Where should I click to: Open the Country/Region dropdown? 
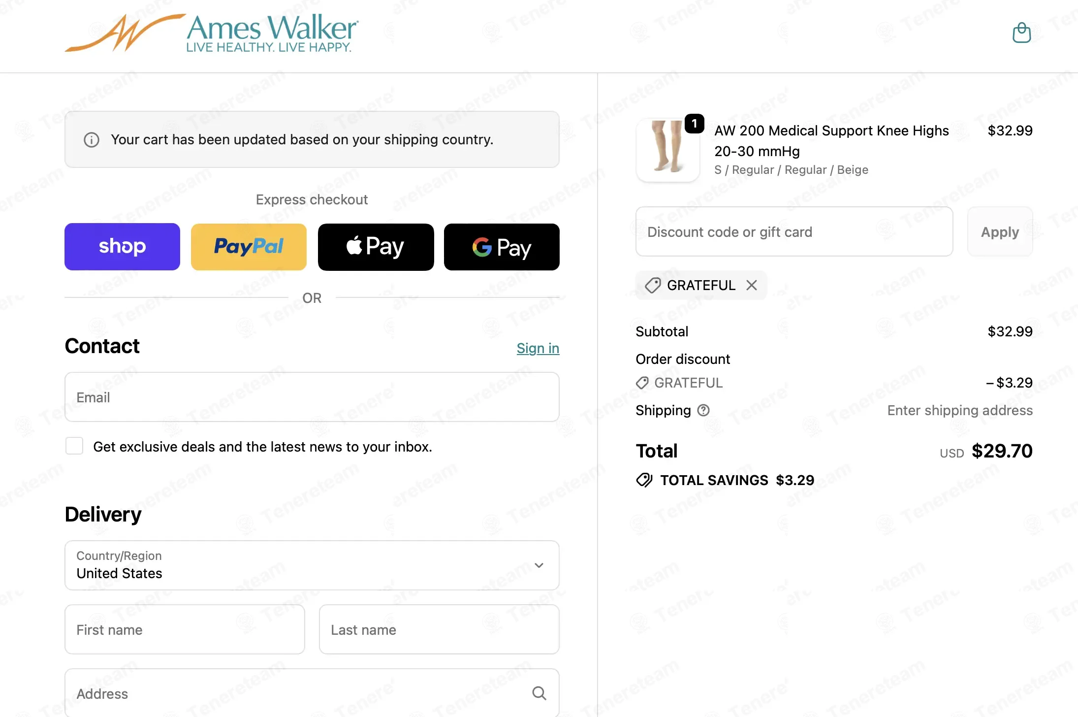tap(312, 565)
